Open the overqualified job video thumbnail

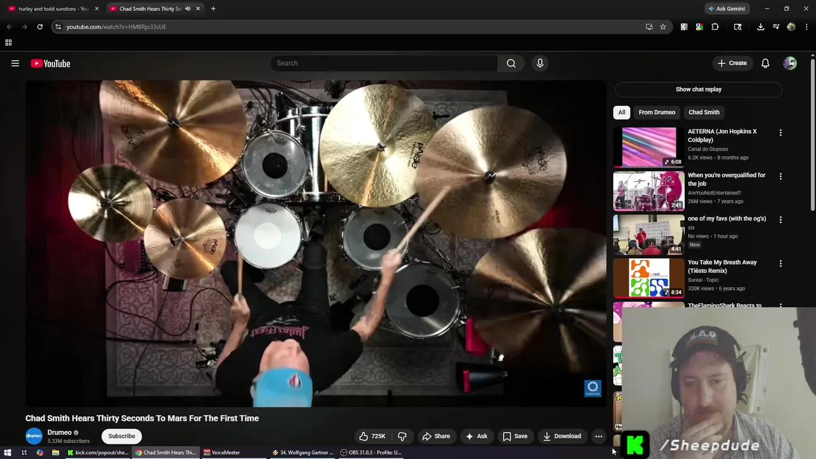tap(649, 191)
